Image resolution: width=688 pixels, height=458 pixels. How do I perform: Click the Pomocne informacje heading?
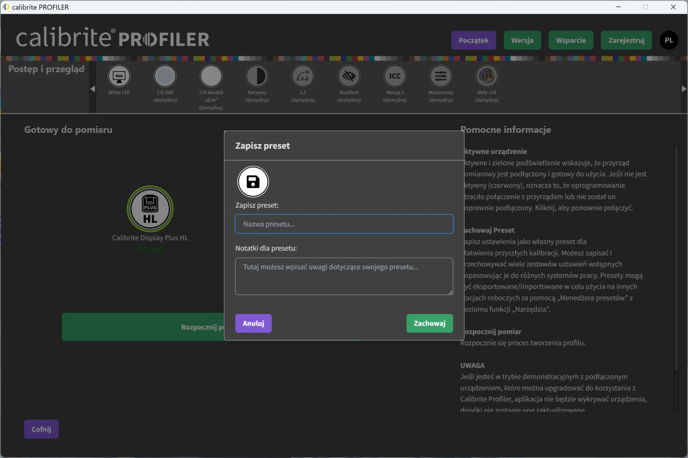(x=506, y=130)
